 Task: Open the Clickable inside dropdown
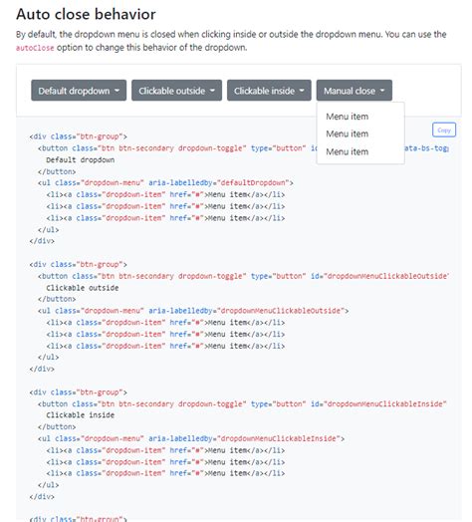click(x=269, y=91)
